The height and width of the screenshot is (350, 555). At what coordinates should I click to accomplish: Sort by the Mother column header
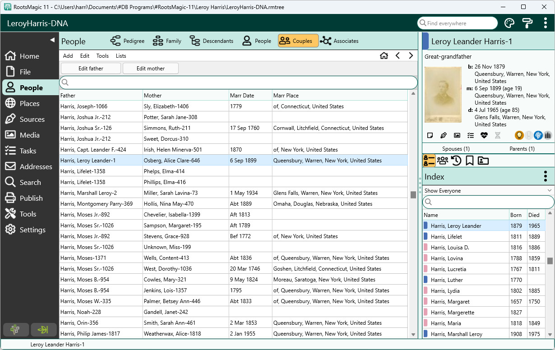point(185,96)
